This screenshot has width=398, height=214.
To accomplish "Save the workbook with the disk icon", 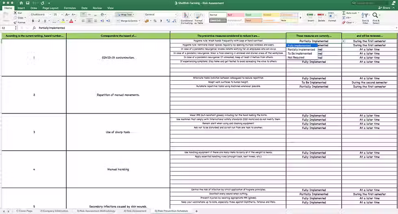I will click(28, 3).
